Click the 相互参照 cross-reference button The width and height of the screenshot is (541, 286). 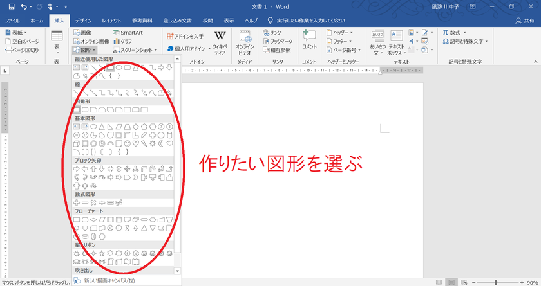pyautogui.click(x=277, y=50)
